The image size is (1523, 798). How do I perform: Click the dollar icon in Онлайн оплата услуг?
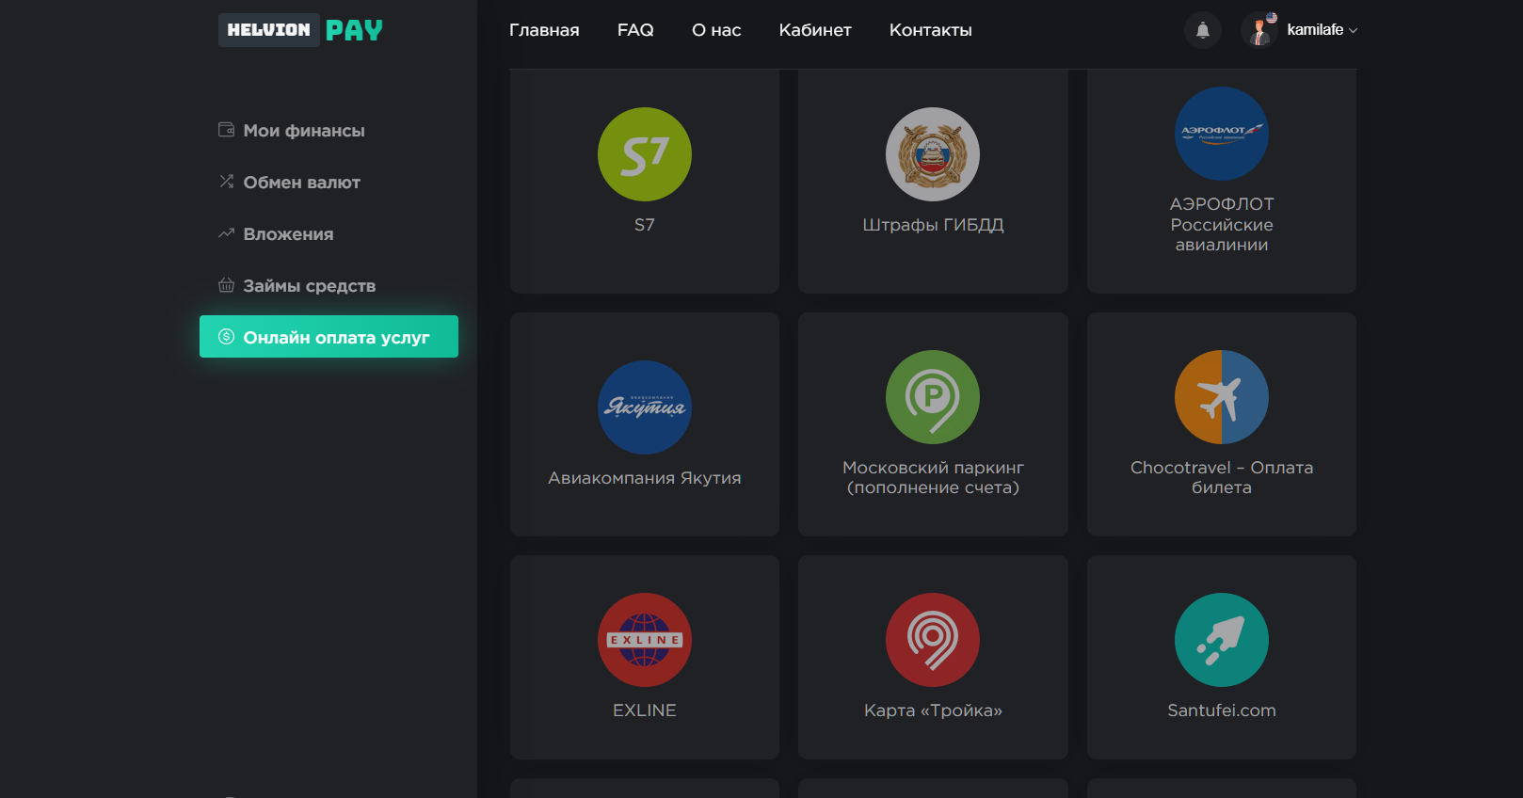[x=226, y=337]
